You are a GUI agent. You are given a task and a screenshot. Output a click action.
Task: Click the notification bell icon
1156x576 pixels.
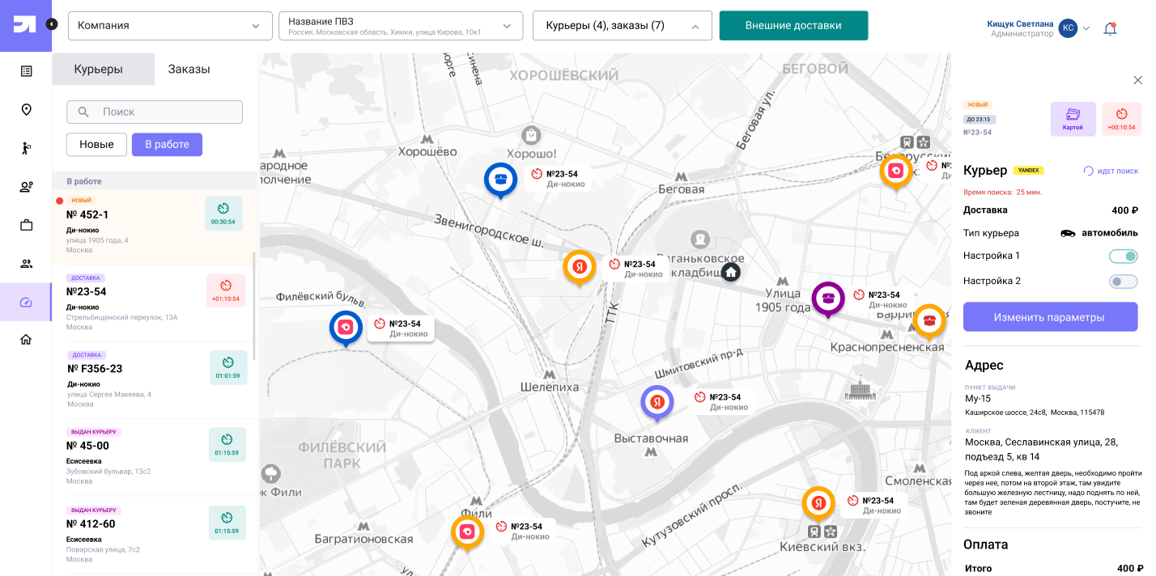point(1110,28)
